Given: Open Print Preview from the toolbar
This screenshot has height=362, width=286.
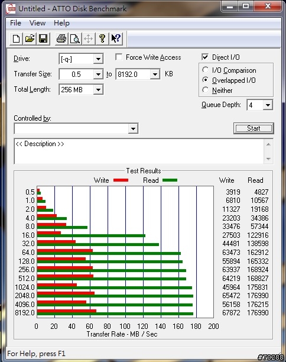Looking at the screenshot, I should pos(75,38).
